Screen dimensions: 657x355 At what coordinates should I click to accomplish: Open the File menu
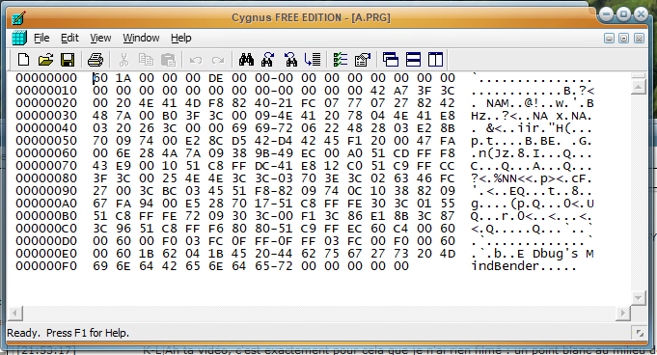pos(41,38)
